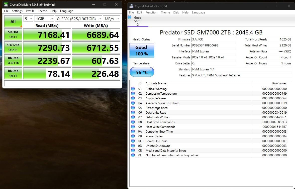
Task: Open Theme menu in CrystalDiskInfo
Action: [165, 12]
